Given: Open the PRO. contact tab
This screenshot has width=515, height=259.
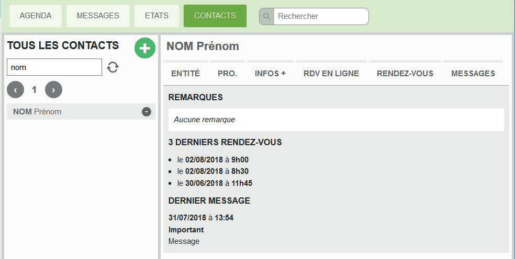Looking at the screenshot, I should pyautogui.click(x=227, y=74).
